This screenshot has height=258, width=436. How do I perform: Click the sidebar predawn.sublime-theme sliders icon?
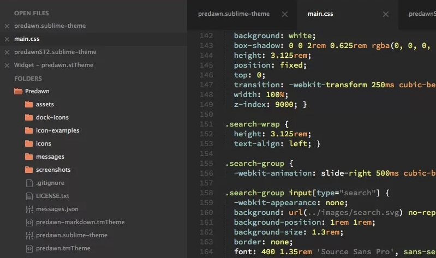click(x=29, y=235)
